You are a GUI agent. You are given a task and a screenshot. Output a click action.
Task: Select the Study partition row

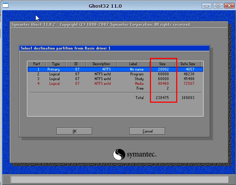(x=115, y=79)
